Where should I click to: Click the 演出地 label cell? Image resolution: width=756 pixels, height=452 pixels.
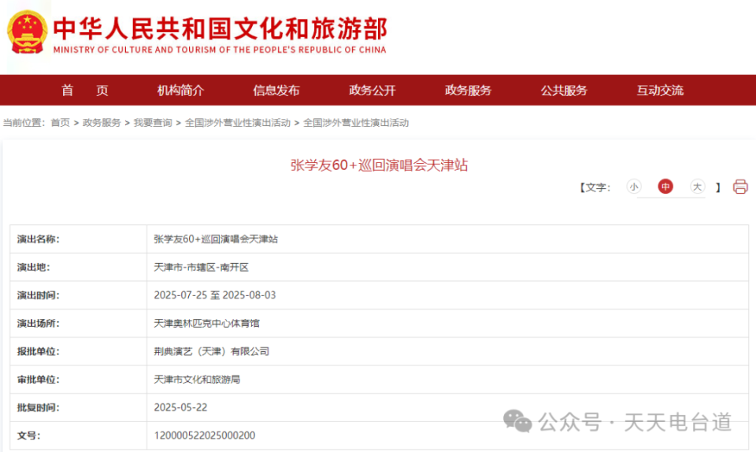tap(78, 267)
